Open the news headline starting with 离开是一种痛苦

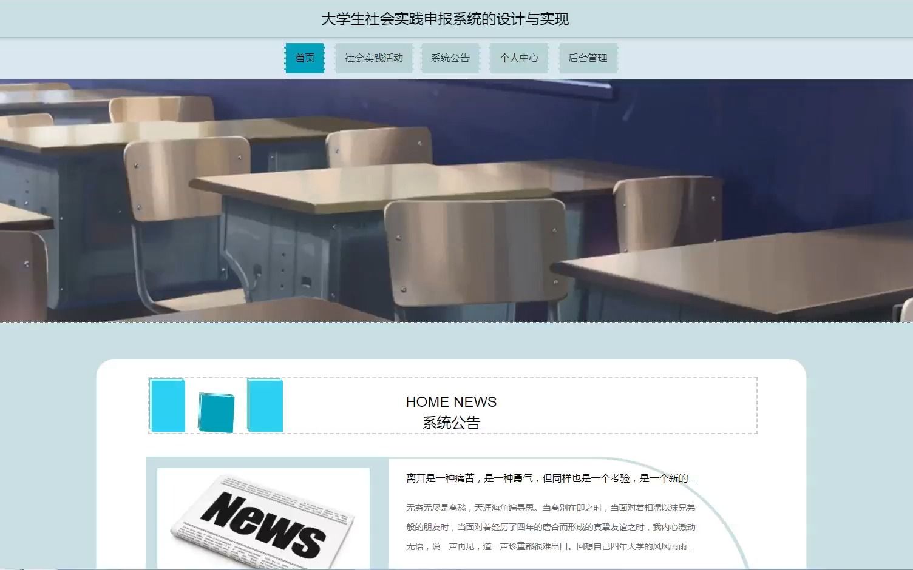click(549, 477)
